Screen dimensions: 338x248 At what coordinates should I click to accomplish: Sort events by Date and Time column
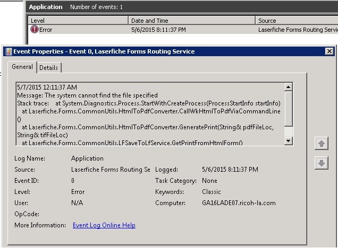tap(192, 21)
